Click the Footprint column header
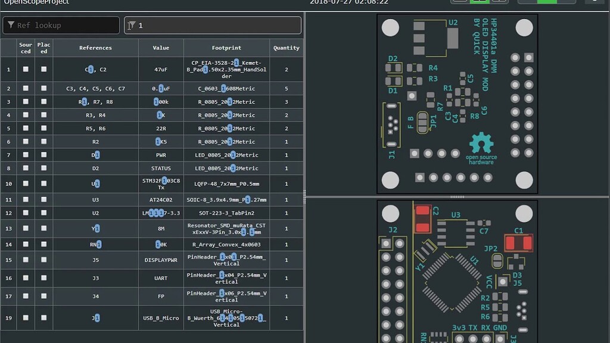The width and height of the screenshot is (610, 343). pos(226,48)
